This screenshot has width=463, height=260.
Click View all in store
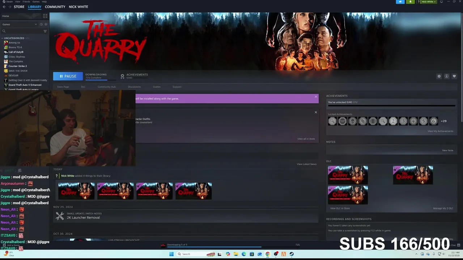pos(306,139)
